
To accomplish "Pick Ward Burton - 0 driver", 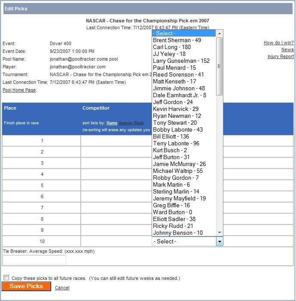I will point(184,212).
